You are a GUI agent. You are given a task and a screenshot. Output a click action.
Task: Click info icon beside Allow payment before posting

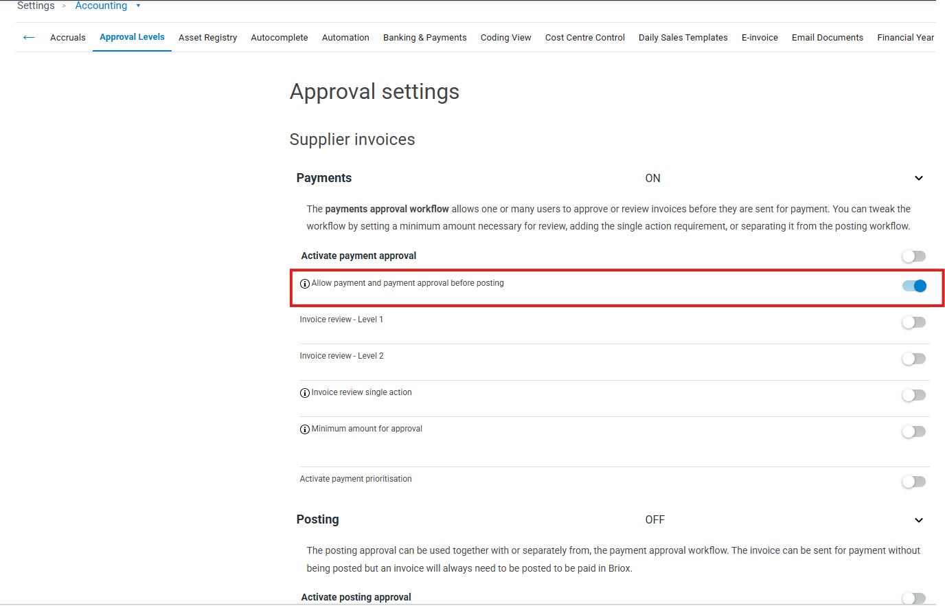305,284
